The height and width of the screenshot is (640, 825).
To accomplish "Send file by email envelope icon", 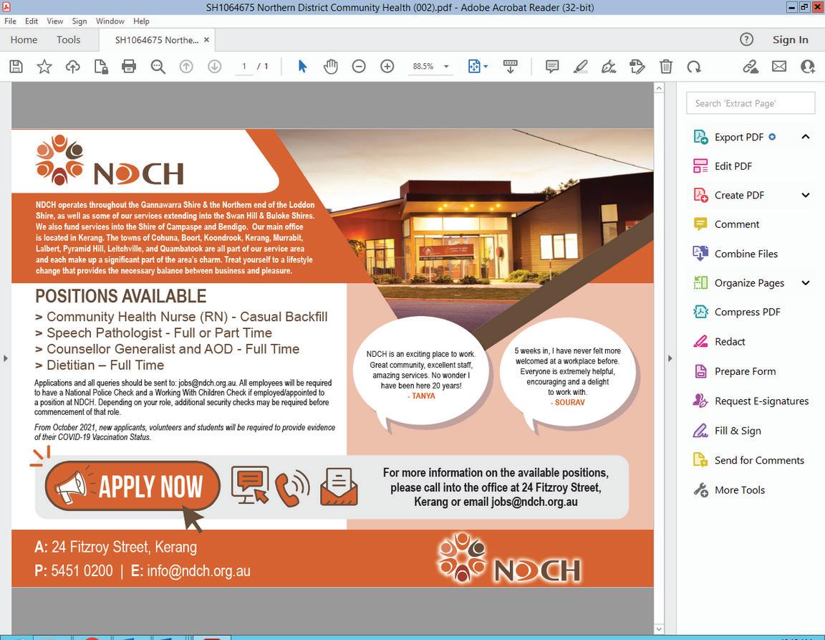I will click(x=779, y=67).
